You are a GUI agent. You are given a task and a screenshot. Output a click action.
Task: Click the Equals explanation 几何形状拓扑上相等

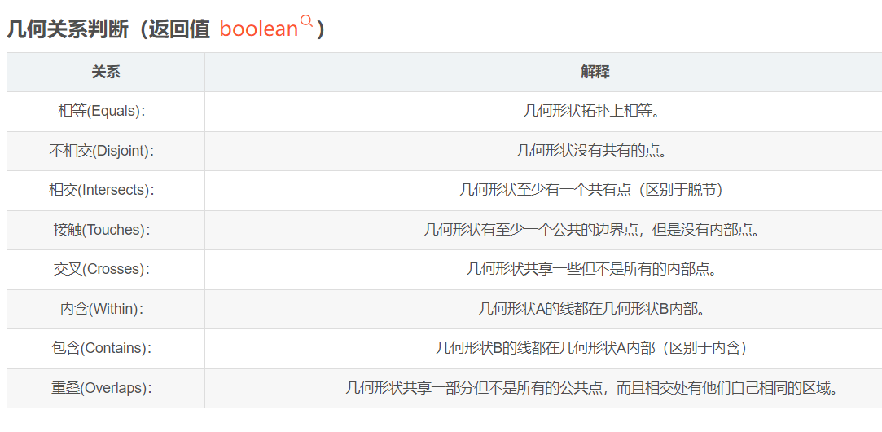591,112
